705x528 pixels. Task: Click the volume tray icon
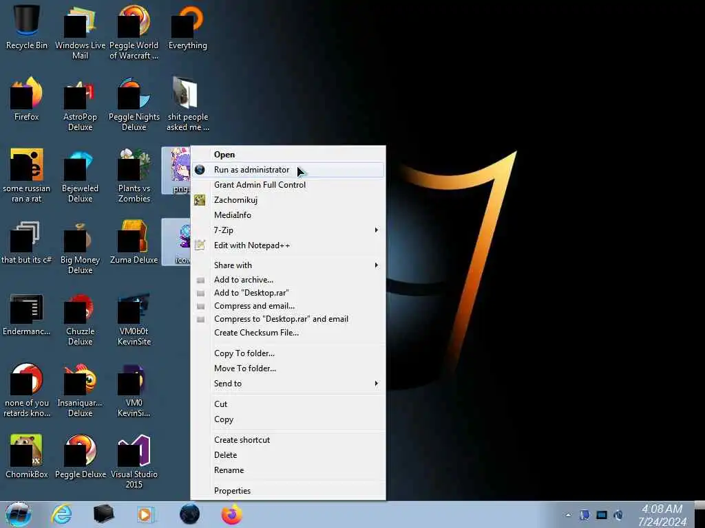point(619,515)
